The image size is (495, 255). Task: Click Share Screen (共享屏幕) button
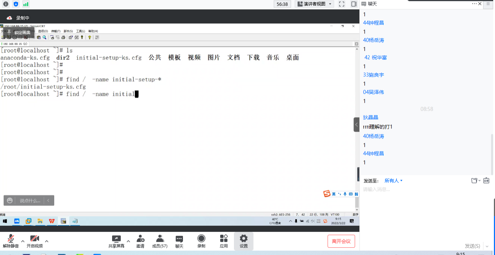click(x=116, y=241)
